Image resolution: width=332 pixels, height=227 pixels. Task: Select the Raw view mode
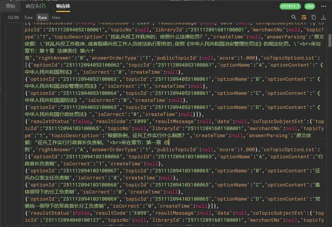coord(42,17)
